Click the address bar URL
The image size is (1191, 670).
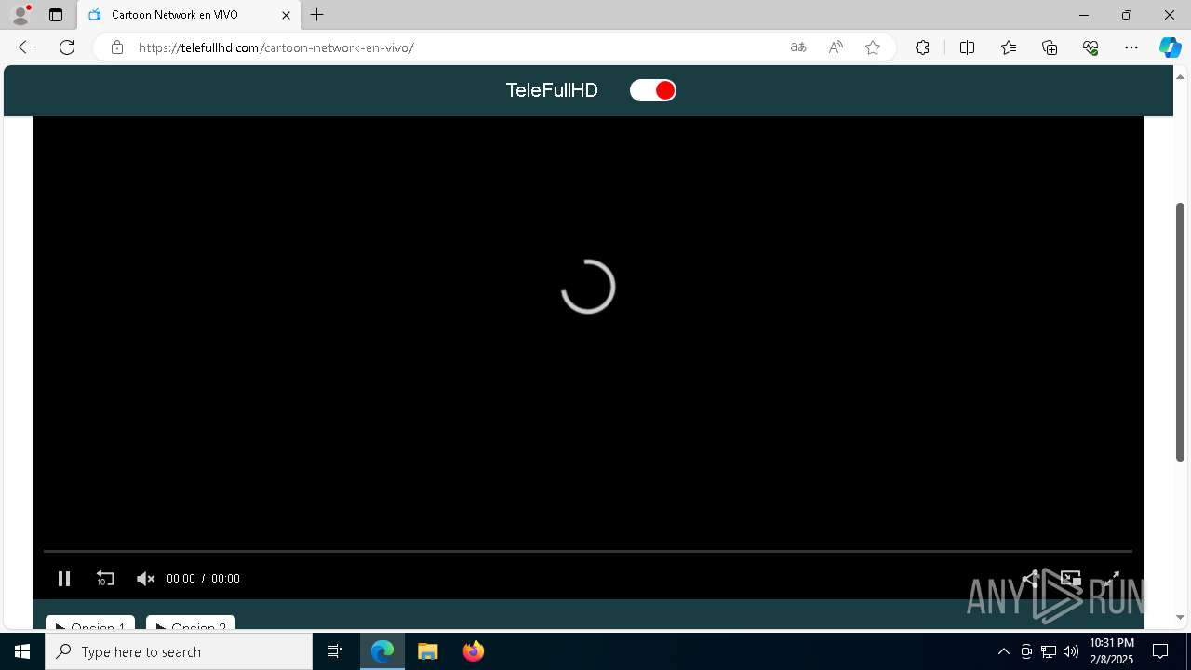[x=276, y=47]
